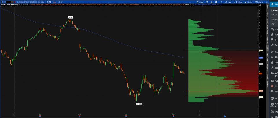The height and width of the screenshot is (118, 278).
Task: Click the 15.34 crosshair price label
Action: coord(261,64)
